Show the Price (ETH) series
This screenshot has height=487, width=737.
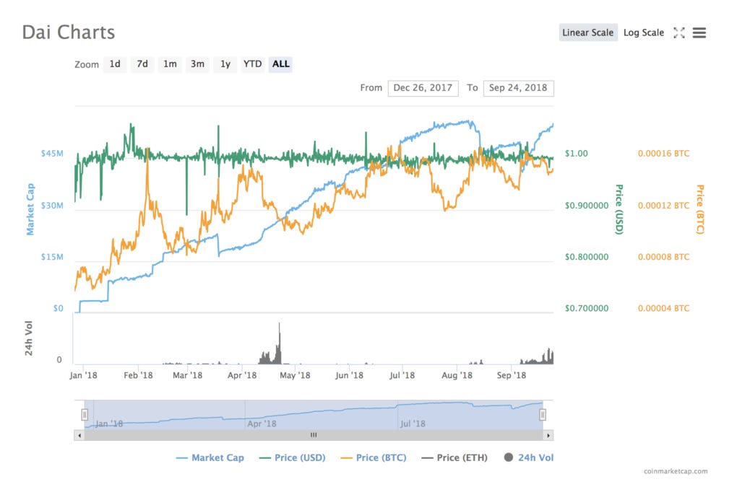(x=454, y=458)
